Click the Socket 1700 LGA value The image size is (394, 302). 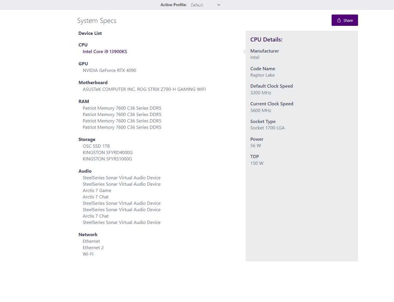[x=268, y=128]
